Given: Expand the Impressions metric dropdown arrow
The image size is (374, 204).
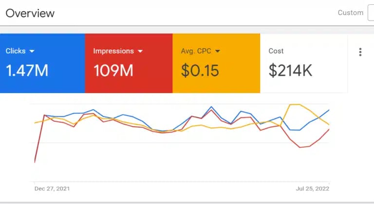Looking at the screenshot, I should [140, 51].
